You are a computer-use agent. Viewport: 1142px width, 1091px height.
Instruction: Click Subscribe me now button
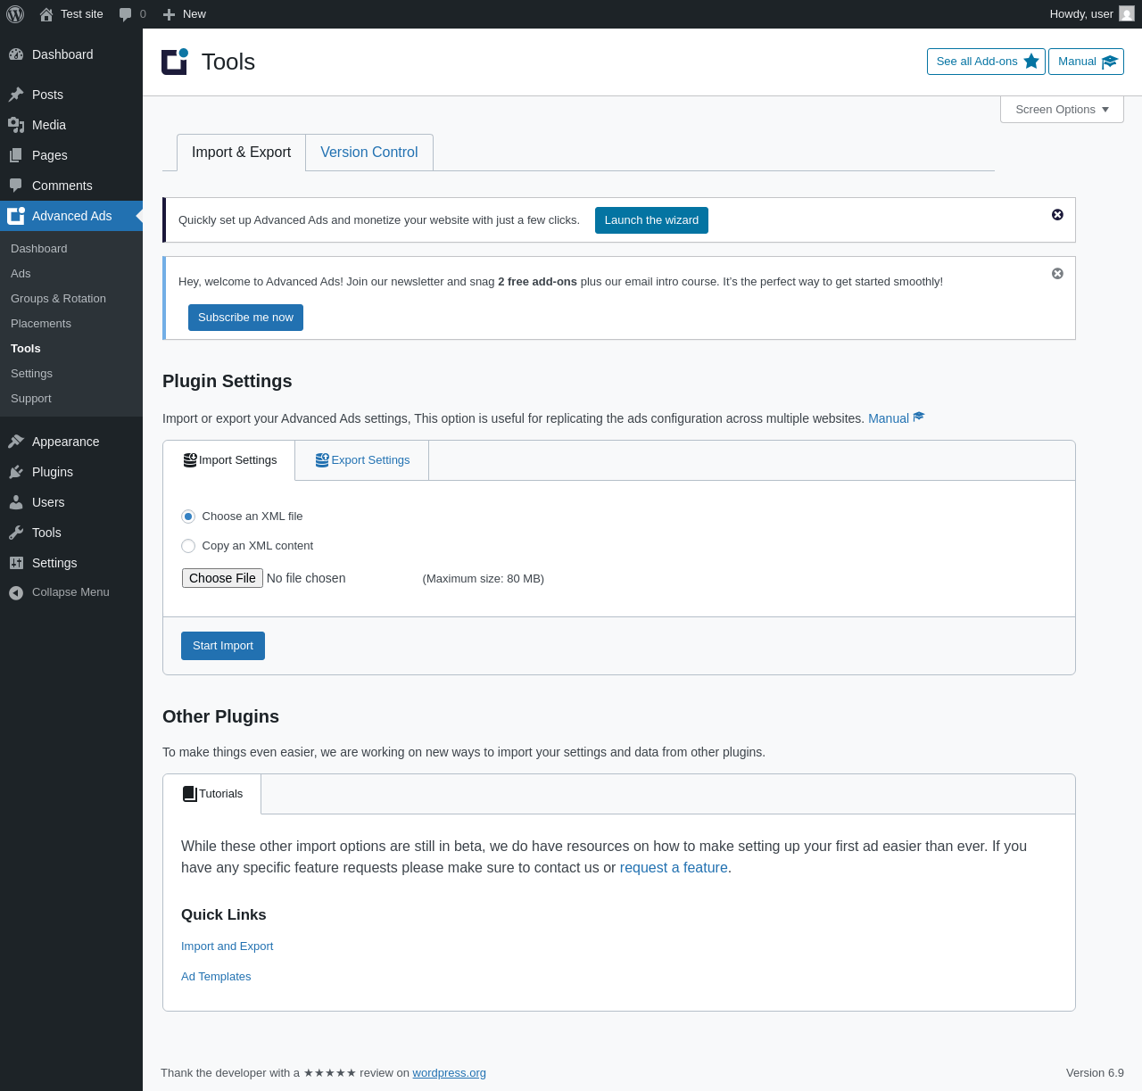pyautogui.click(x=245, y=318)
